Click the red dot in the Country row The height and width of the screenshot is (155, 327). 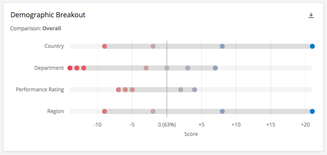(105, 46)
